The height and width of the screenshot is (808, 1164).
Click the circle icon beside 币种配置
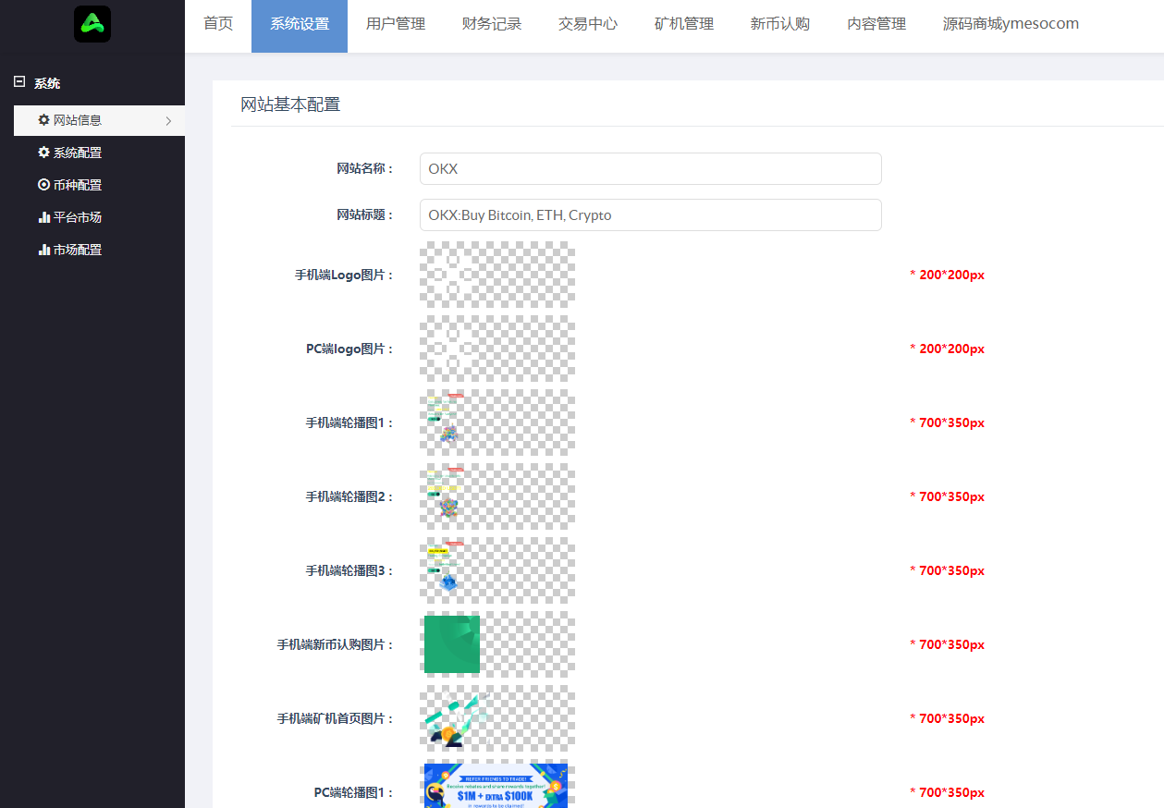[43, 185]
